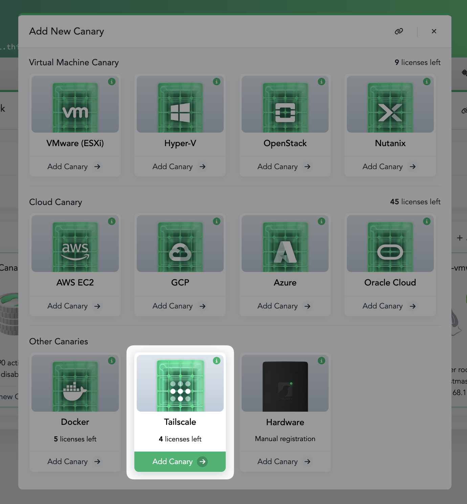Screen dimensions: 467x504
Task: Click the Docker card info icon
Action: pos(112,361)
